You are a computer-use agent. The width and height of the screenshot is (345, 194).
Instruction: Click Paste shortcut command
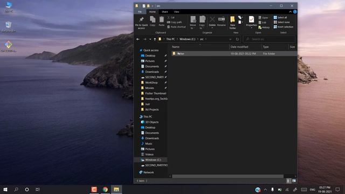176,27
